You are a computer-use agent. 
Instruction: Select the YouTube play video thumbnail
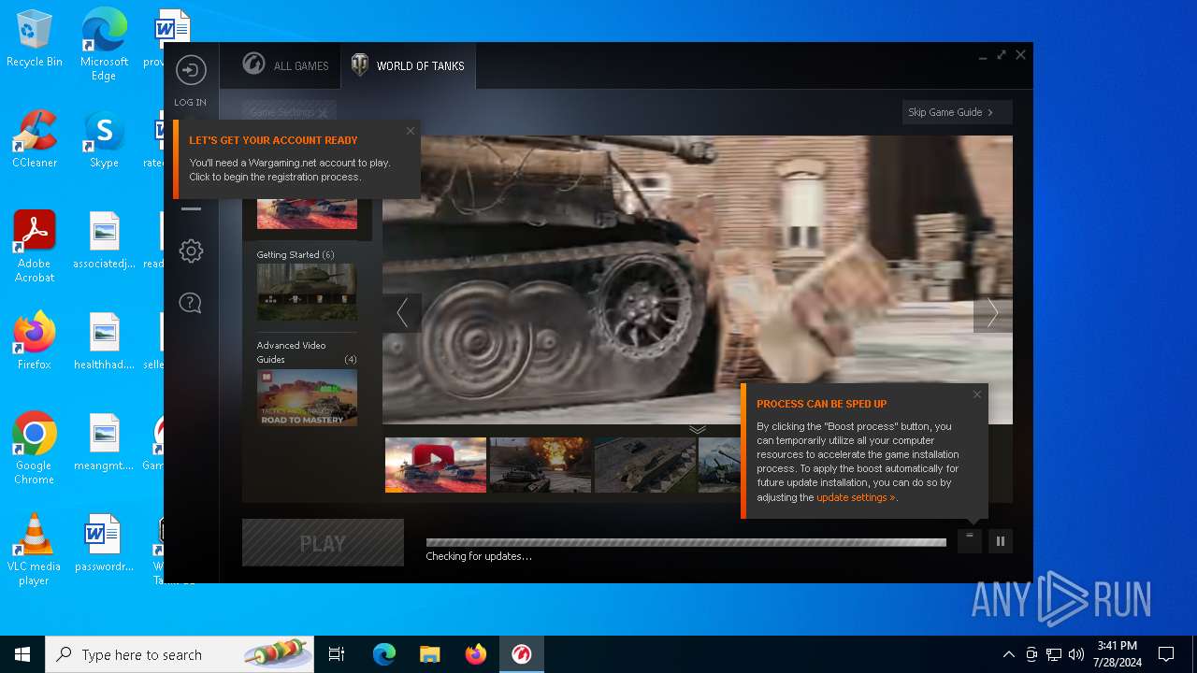pyautogui.click(x=436, y=465)
